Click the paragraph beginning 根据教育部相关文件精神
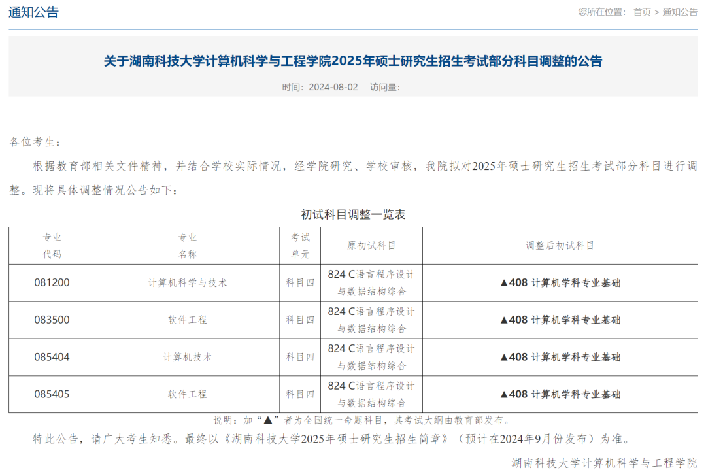706x470 pixels. [353, 178]
